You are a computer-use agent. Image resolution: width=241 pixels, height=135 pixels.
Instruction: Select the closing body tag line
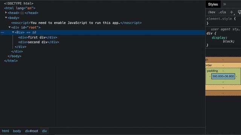(14, 56)
